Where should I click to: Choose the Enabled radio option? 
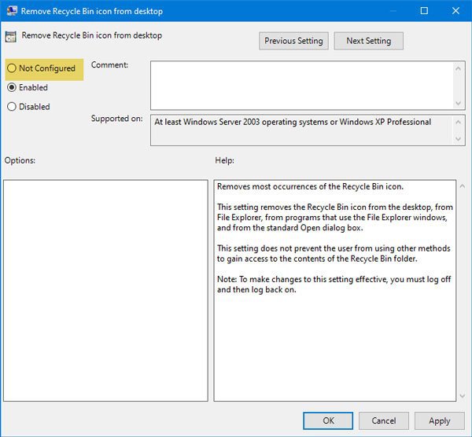[x=12, y=88]
